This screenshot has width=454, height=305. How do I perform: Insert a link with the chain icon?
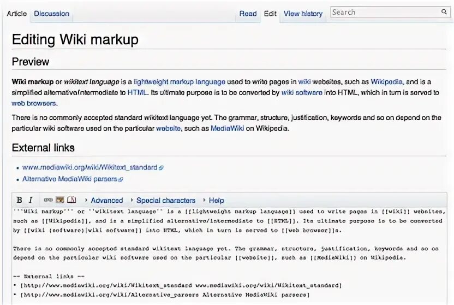coord(48,200)
